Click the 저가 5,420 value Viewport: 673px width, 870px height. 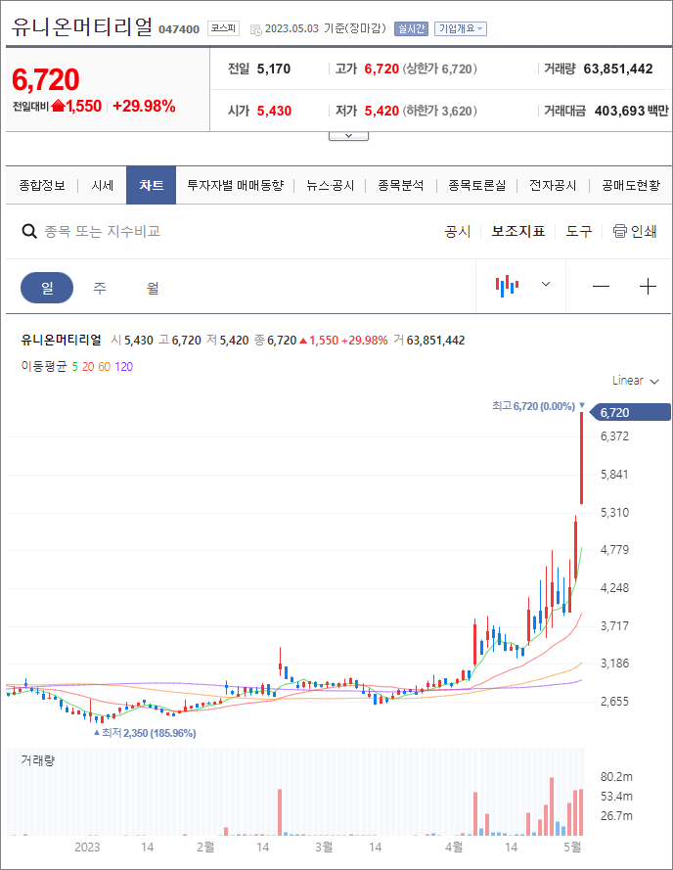tap(381, 111)
